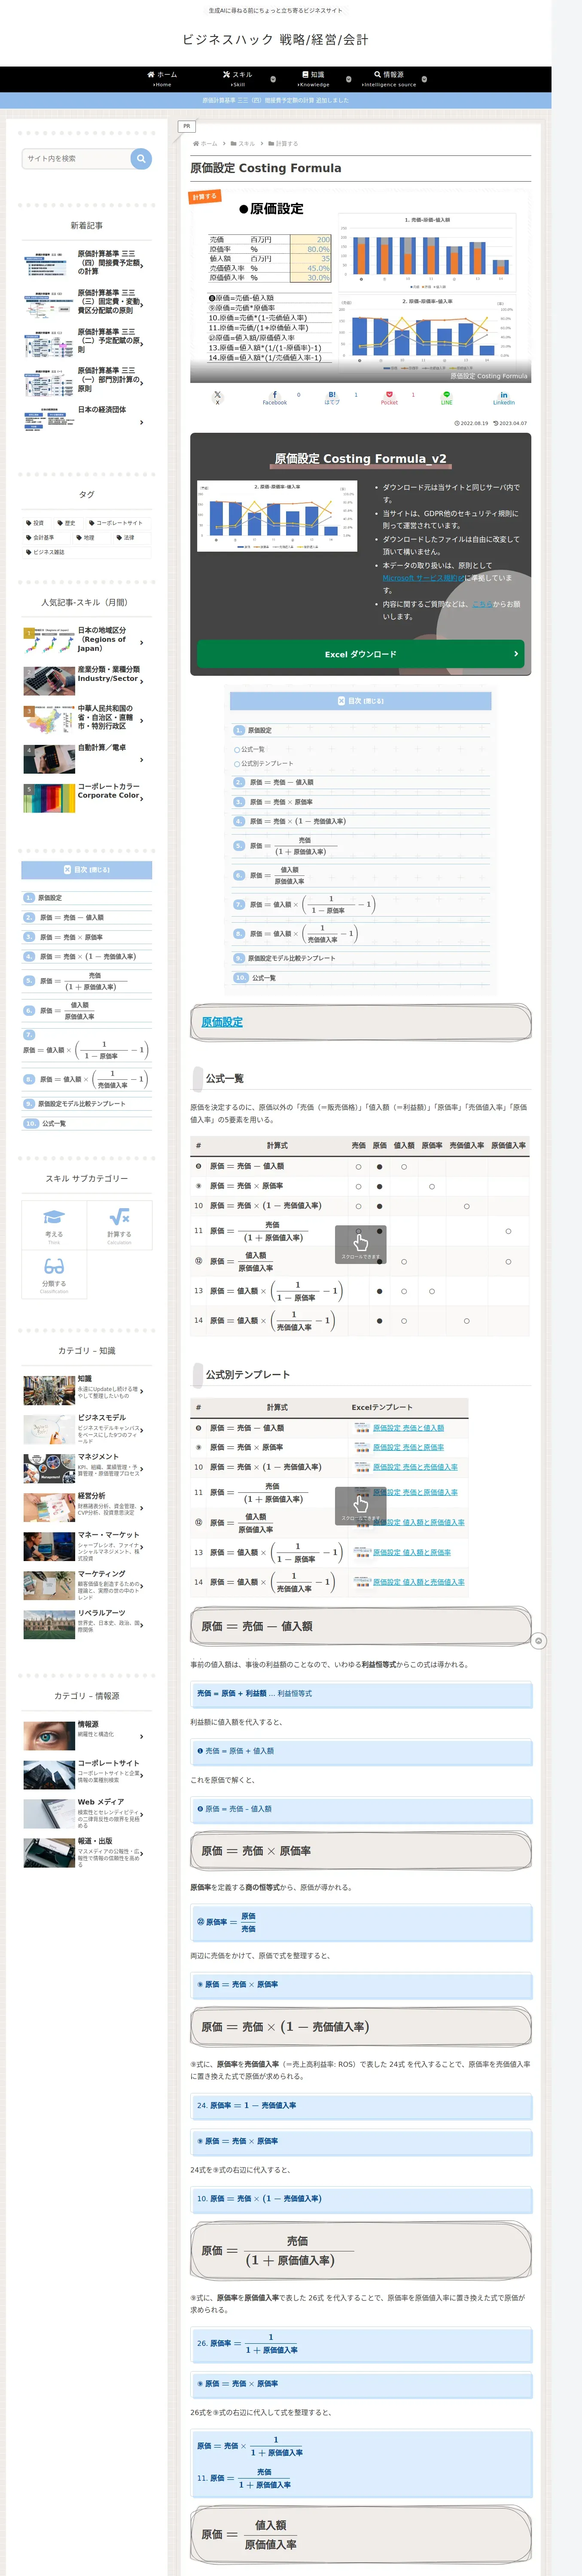Open the スキル navigation menu item
The width and height of the screenshot is (582, 2576).
[x=238, y=79]
